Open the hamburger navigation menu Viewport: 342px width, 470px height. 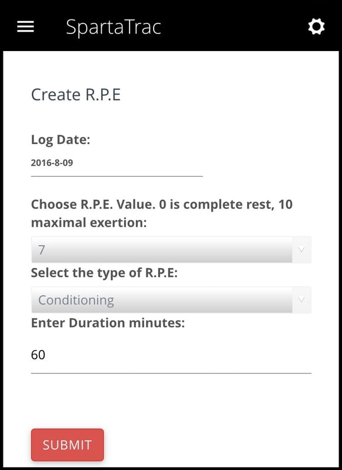(25, 26)
